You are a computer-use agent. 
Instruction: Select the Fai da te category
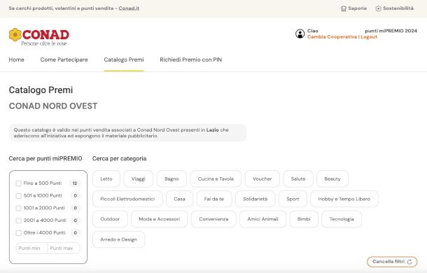click(x=214, y=199)
